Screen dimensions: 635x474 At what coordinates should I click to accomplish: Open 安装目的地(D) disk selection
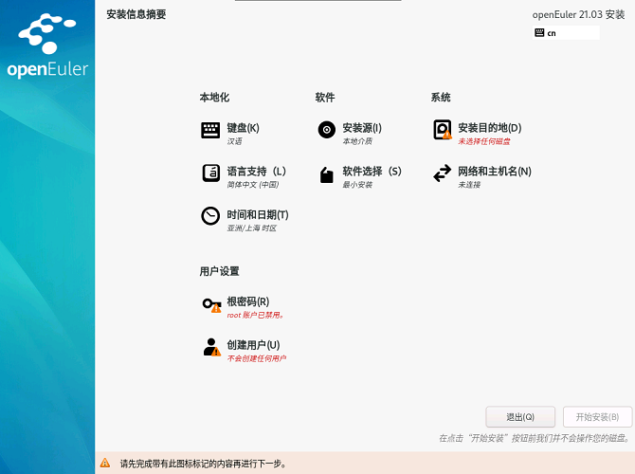pyautogui.click(x=489, y=128)
